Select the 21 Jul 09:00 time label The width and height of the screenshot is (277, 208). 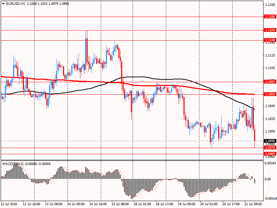point(253,205)
